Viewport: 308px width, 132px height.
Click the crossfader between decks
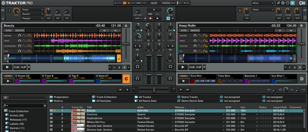click(x=154, y=89)
